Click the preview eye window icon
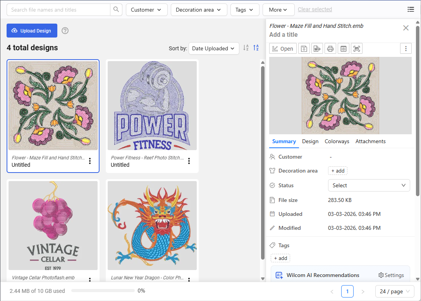 click(344, 48)
